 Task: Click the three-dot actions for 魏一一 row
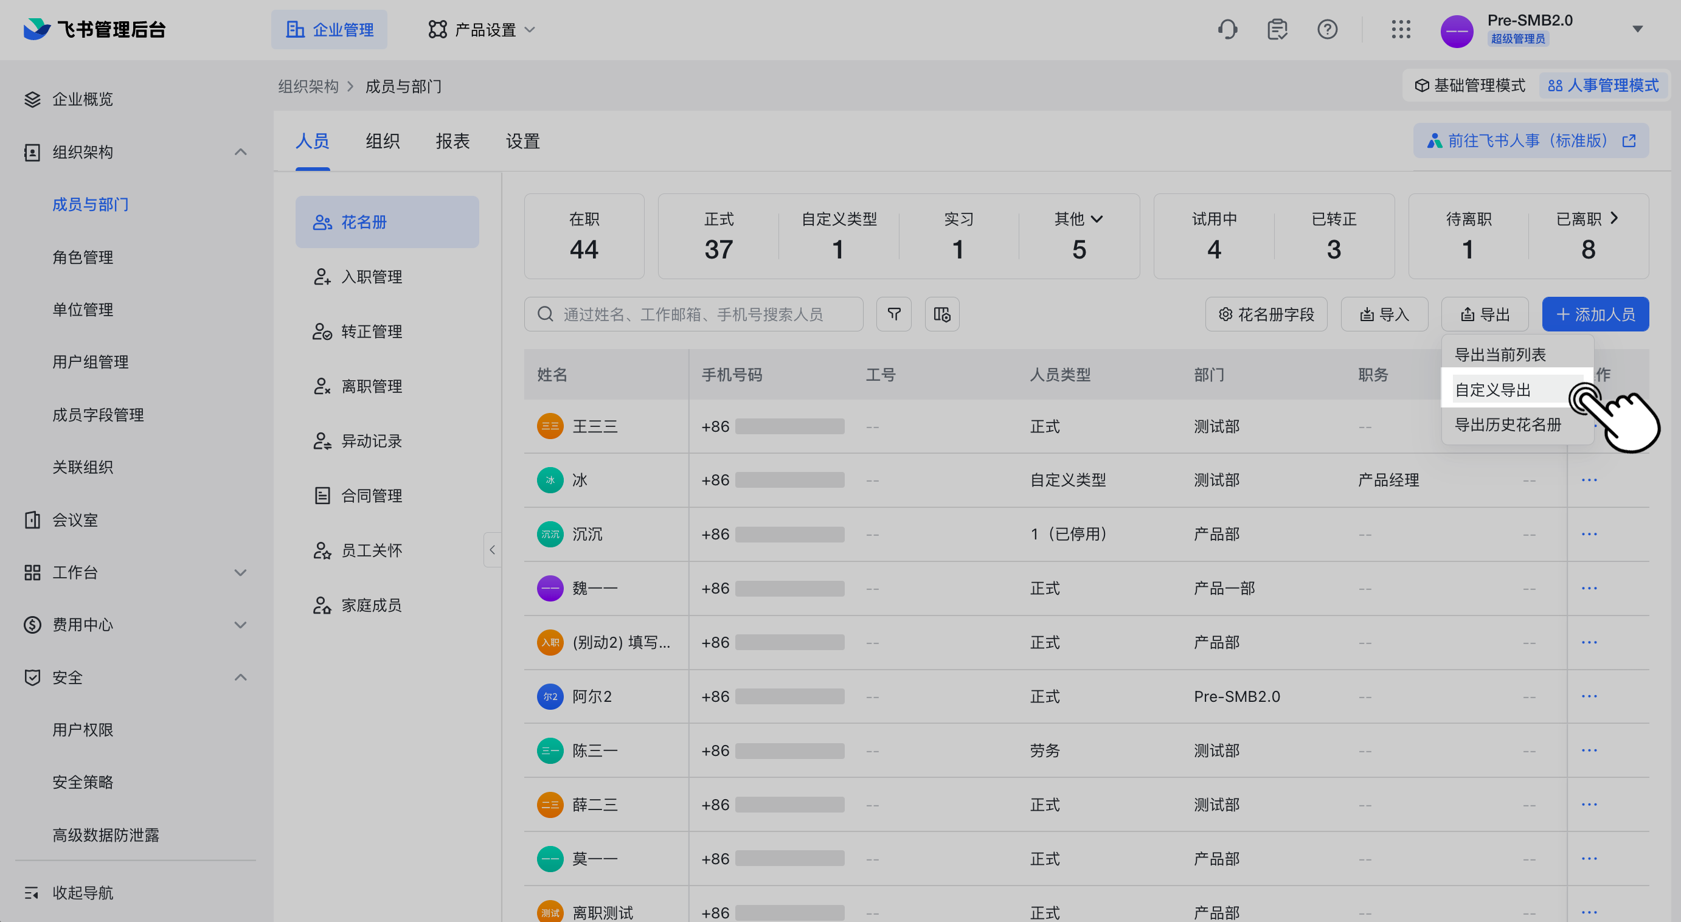coord(1589,589)
